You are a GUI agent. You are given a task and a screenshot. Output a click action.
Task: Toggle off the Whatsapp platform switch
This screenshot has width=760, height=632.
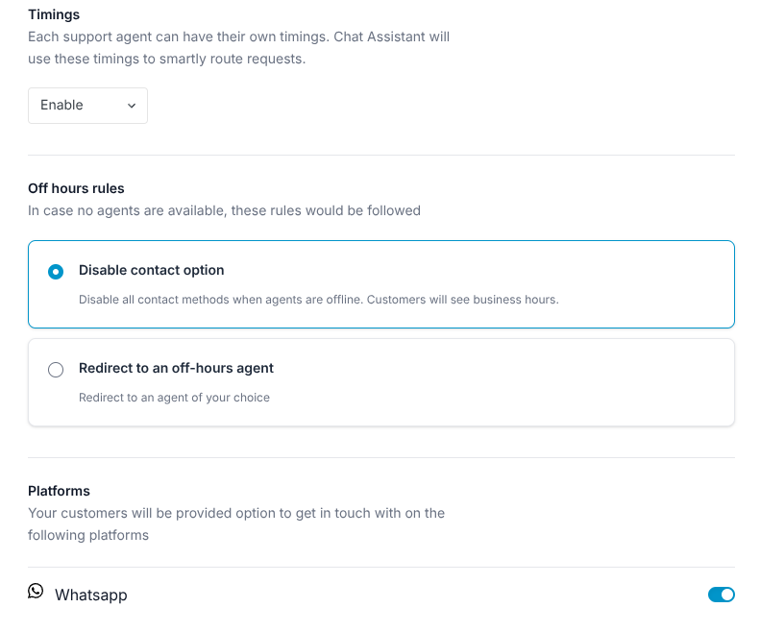721,595
